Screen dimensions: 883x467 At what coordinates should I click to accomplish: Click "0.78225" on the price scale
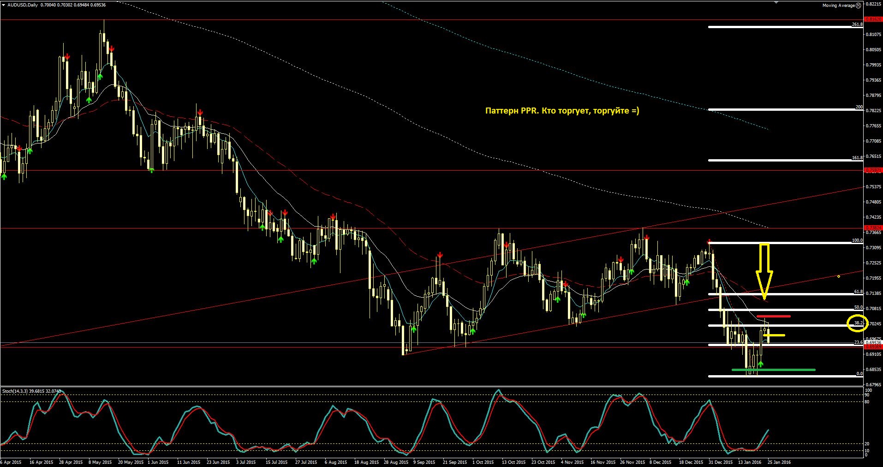(x=874, y=111)
